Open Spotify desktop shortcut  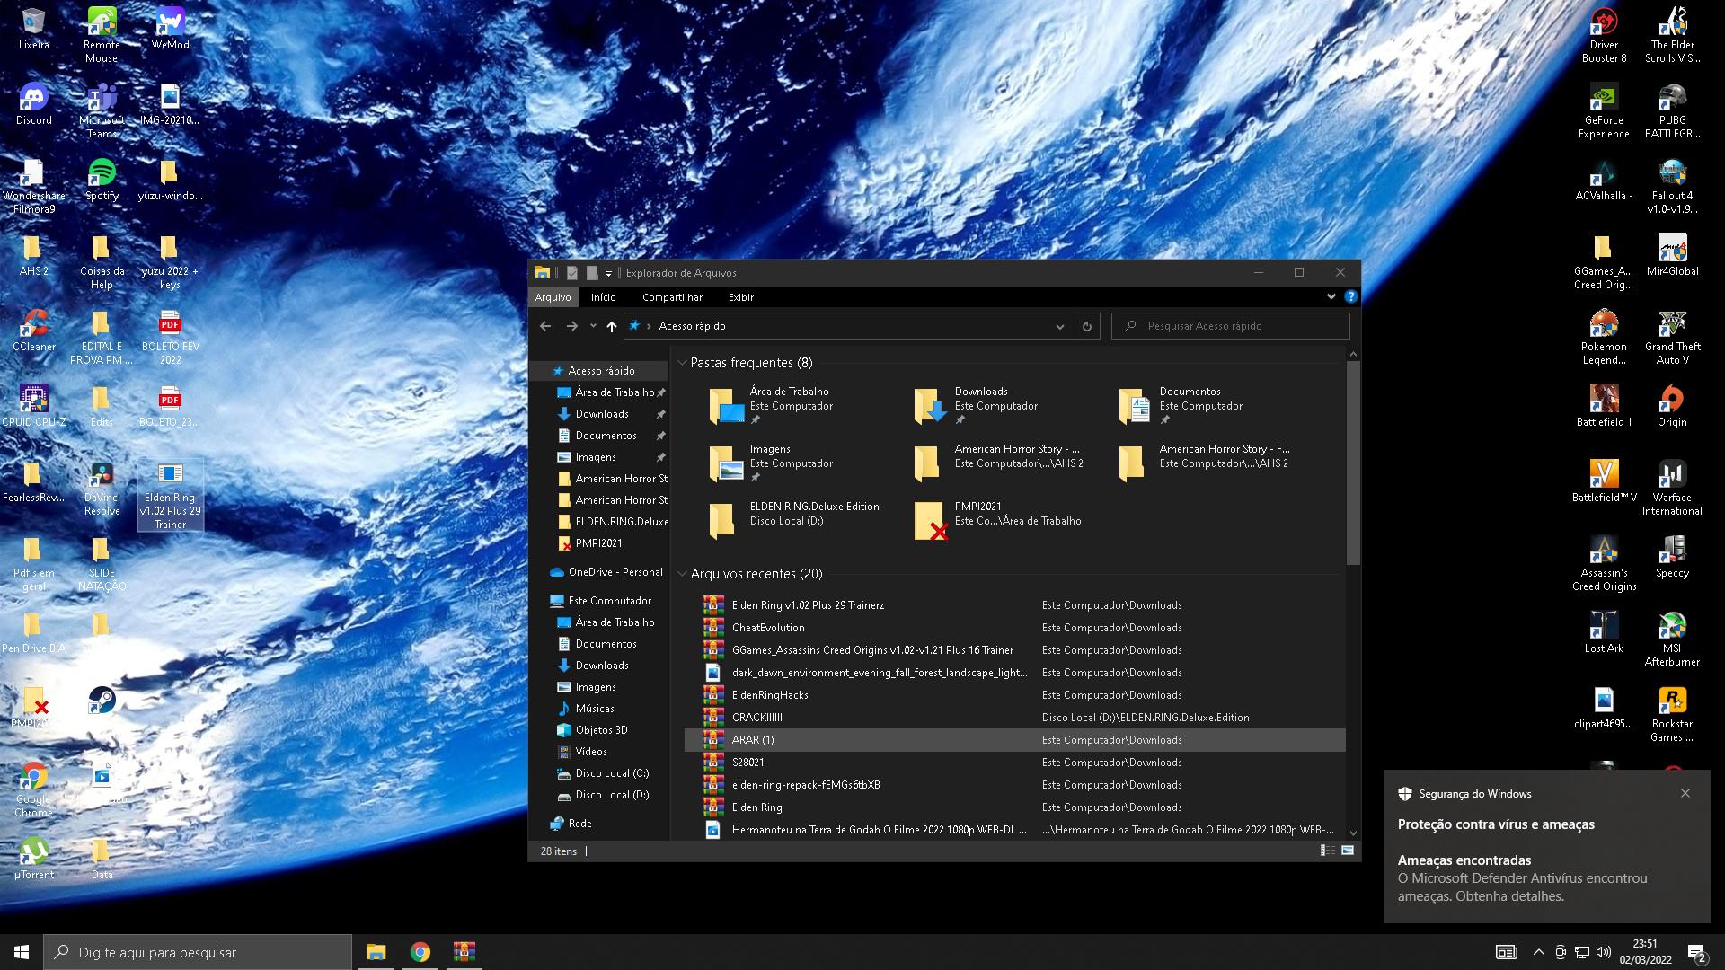pos(102,172)
